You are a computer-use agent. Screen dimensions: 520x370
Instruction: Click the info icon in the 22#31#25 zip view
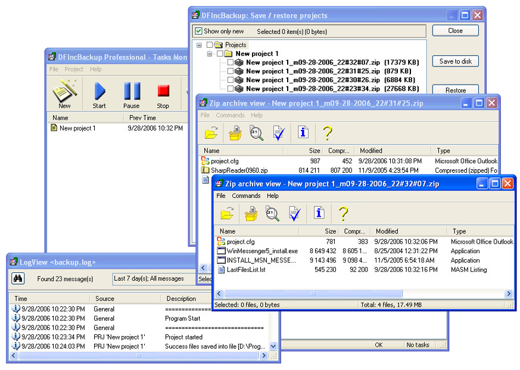[303, 132]
